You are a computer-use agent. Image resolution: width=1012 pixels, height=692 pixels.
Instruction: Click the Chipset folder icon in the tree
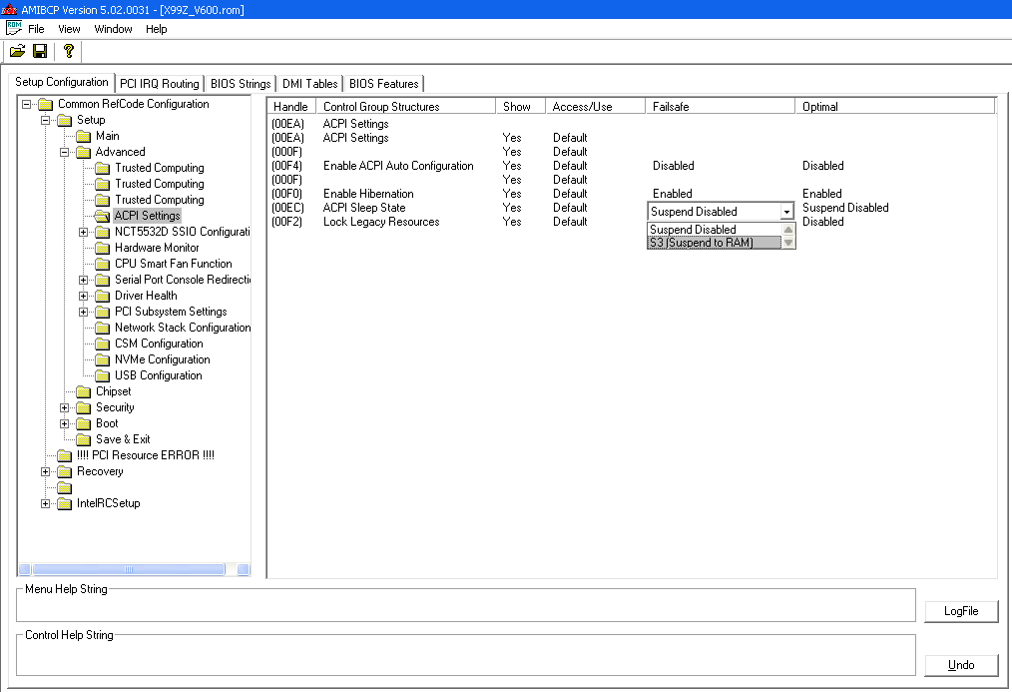click(84, 391)
